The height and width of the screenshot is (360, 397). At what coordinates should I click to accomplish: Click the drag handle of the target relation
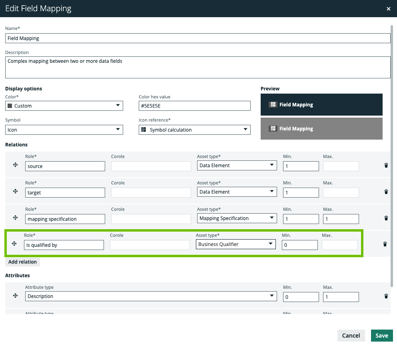click(x=15, y=191)
